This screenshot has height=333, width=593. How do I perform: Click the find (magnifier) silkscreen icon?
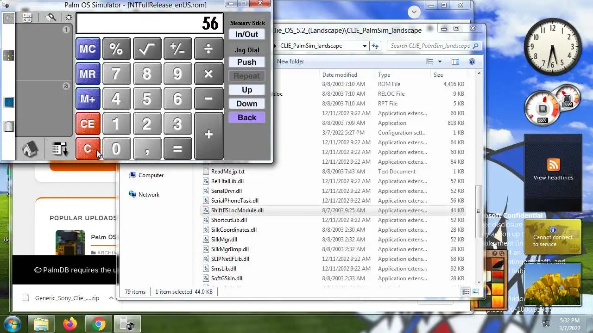tap(52, 18)
